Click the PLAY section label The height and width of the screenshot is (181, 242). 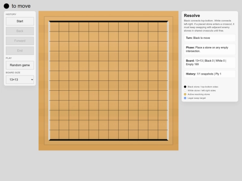tap(9, 58)
